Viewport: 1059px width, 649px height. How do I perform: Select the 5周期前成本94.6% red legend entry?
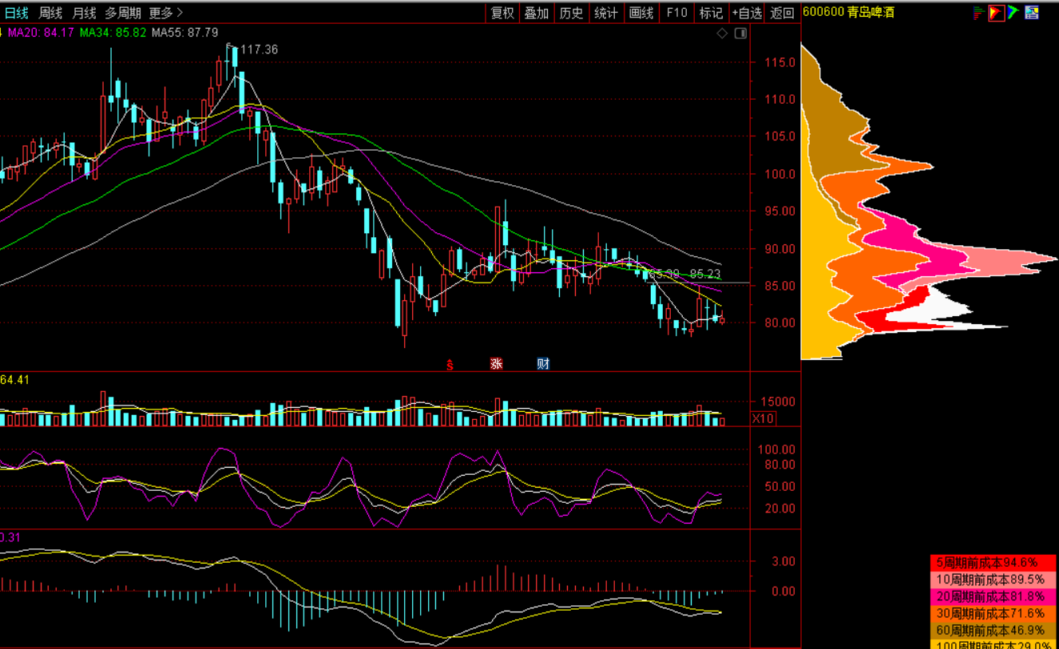tap(994, 562)
